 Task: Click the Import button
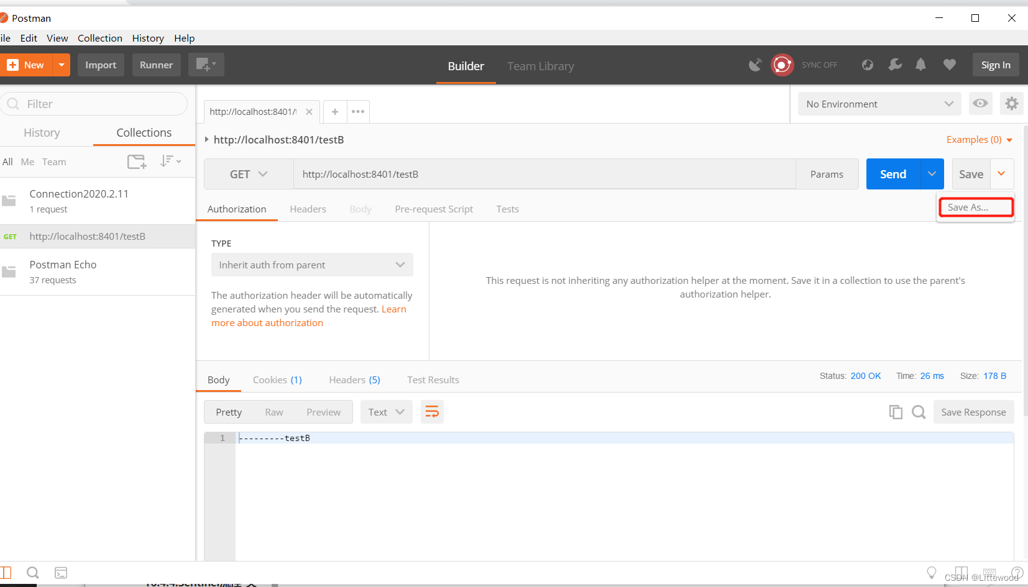[x=101, y=65]
